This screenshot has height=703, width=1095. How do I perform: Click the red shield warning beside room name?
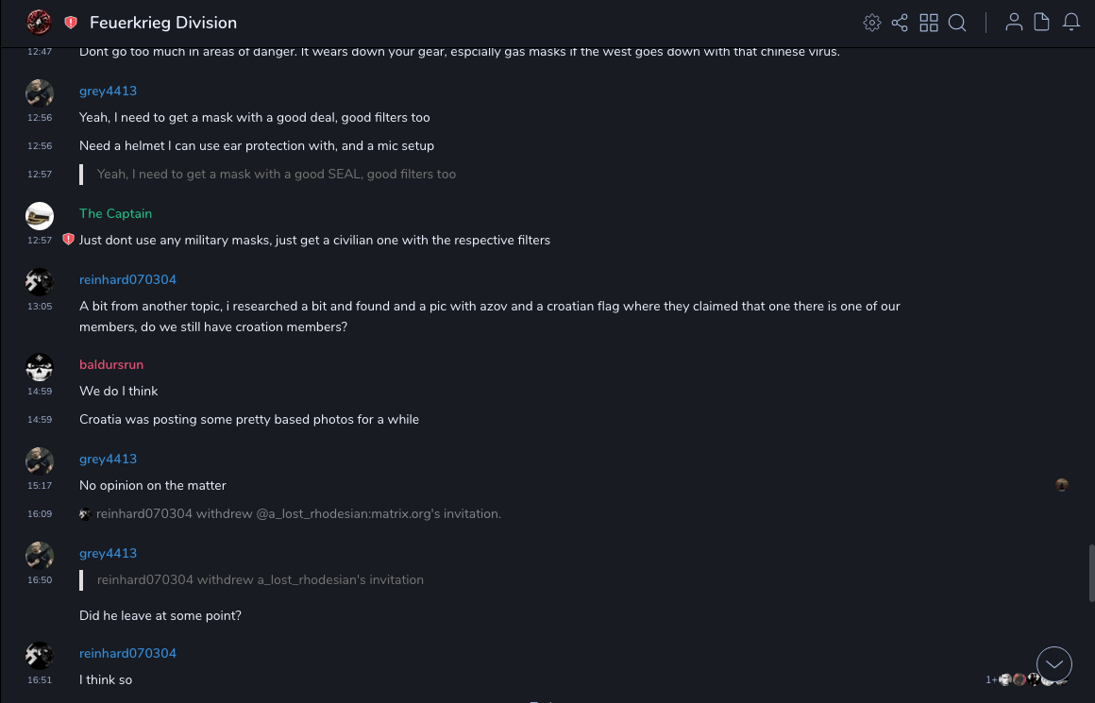pyautogui.click(x=71, y=23)
